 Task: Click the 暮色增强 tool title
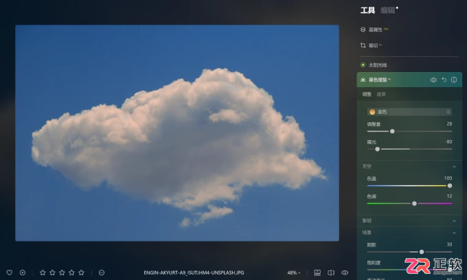(378, 80)
